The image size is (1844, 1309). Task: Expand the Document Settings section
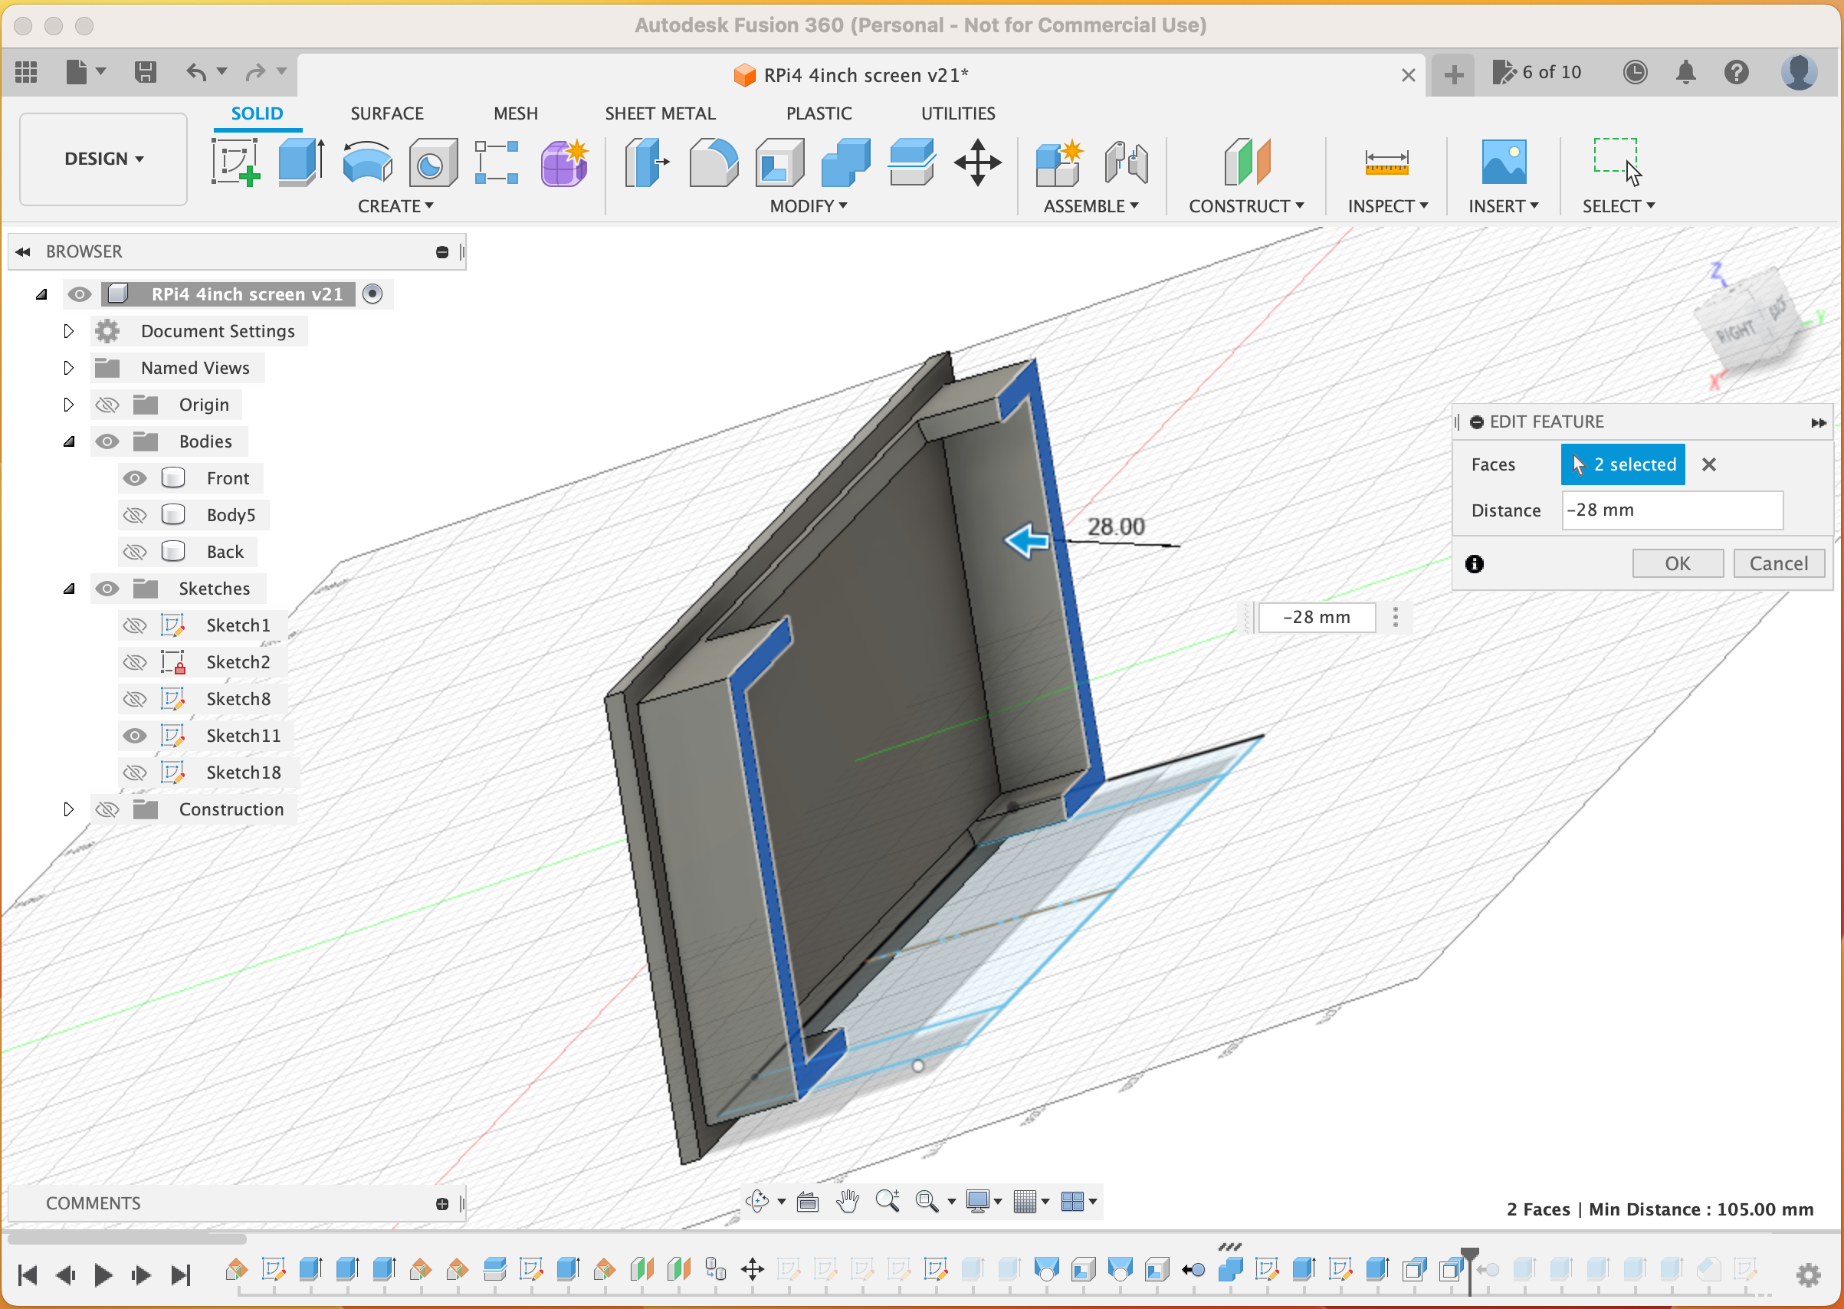click(x=67, y=332)
